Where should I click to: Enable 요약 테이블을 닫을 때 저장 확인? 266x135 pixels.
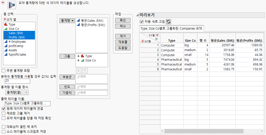click(x=3, y=118)
